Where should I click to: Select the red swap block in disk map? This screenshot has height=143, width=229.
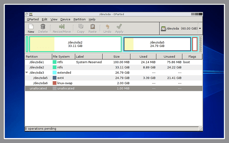(195, 44)
